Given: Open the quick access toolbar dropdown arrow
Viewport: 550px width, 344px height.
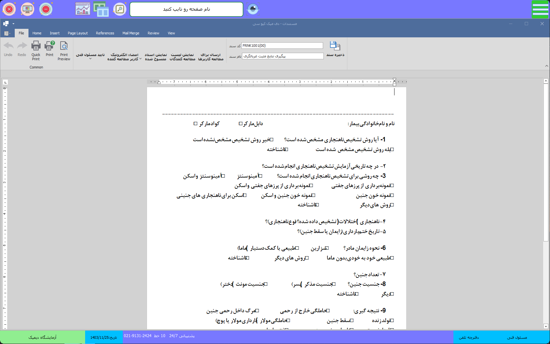Looking at the screenshot, I should coord(13,24).
